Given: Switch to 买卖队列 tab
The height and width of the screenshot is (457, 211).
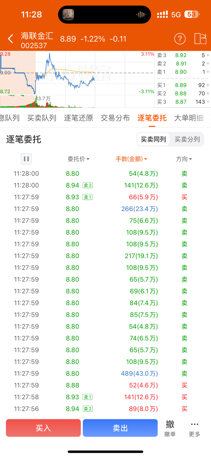Looking at the screenshot, I should click(42, 118).
